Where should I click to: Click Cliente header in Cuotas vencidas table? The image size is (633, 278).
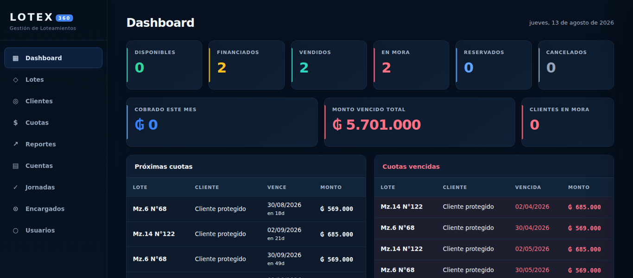(455, 187)
